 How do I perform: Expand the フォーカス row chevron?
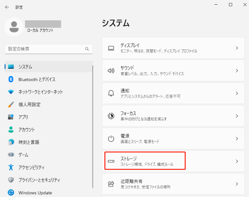236,116
